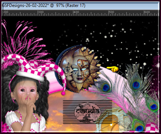Click the peacock feather eye beside the mask
This screenshot has width=161, height=134.
point(106,87)
